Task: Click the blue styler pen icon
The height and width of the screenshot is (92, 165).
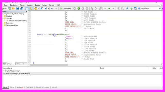Action: click(x=127, y=8)
